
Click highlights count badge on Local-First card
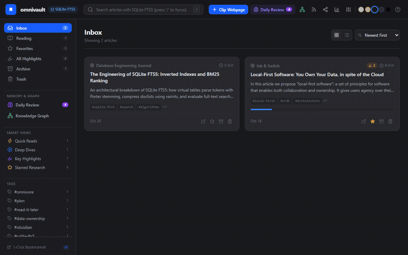pyautogui.click(x=372, y=65)
